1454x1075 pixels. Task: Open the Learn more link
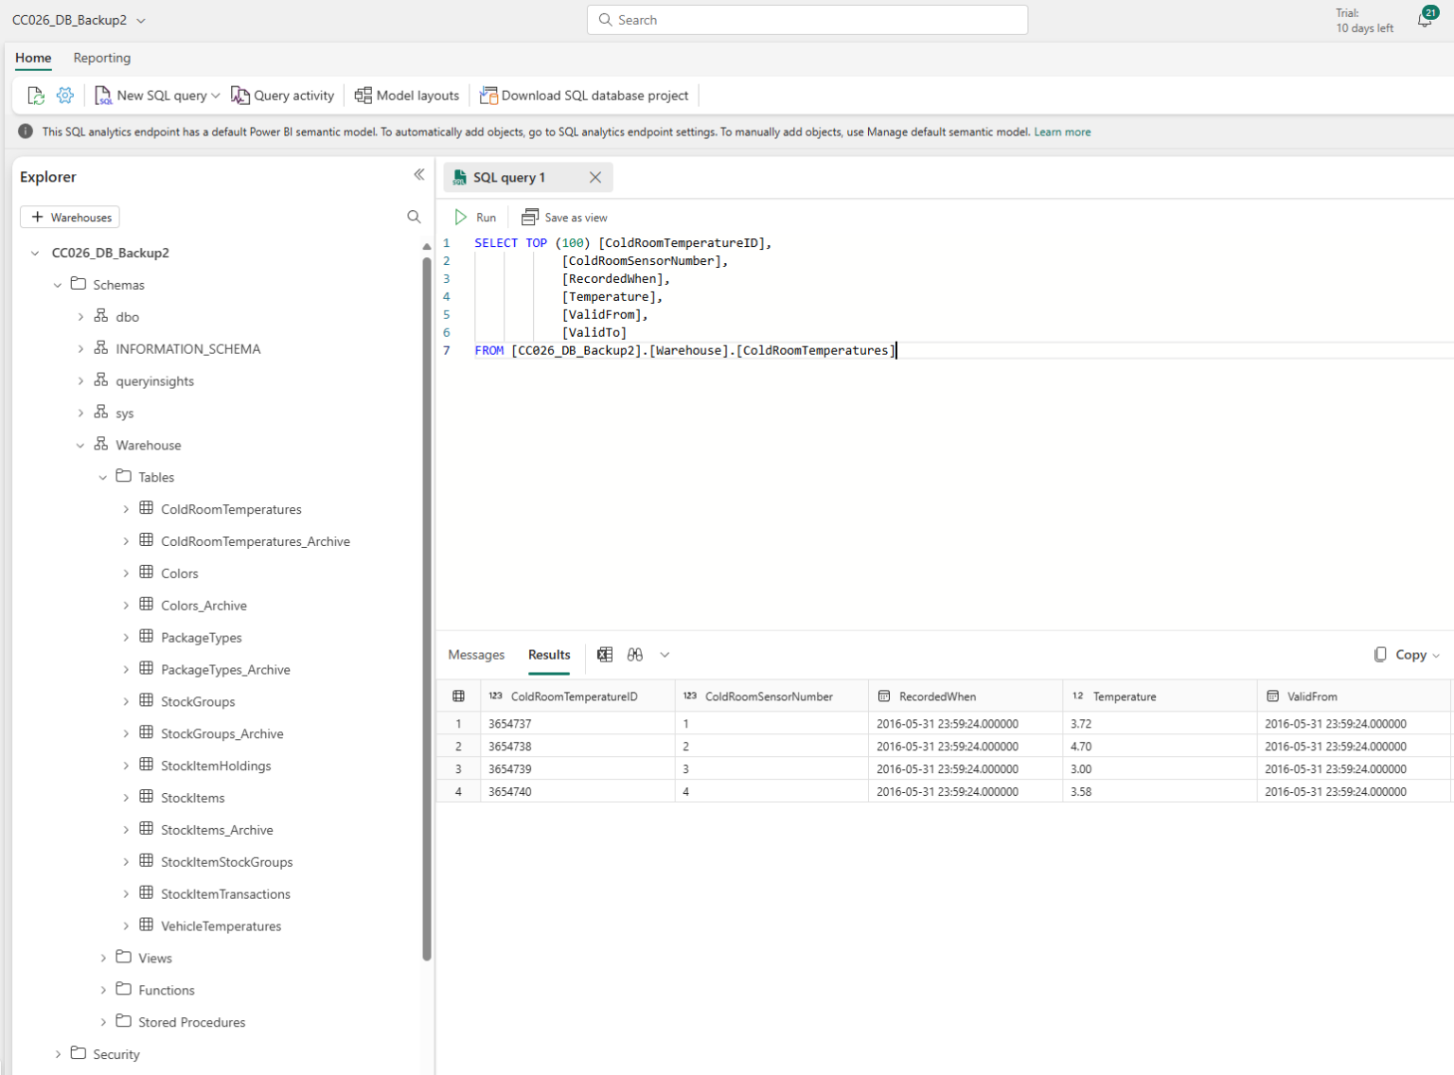(1062, 132)
